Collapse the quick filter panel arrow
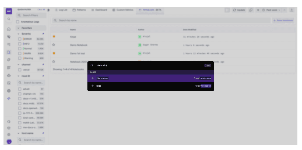The width and height of the screenshot is (302, 150). (x=48, y=10)
